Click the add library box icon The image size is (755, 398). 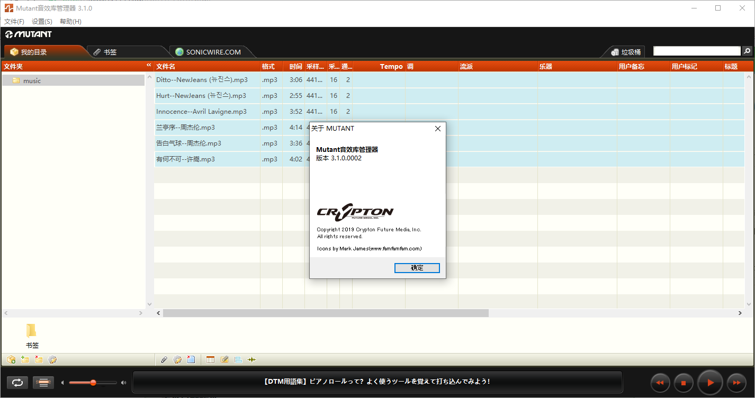click(x=11, y=360)
